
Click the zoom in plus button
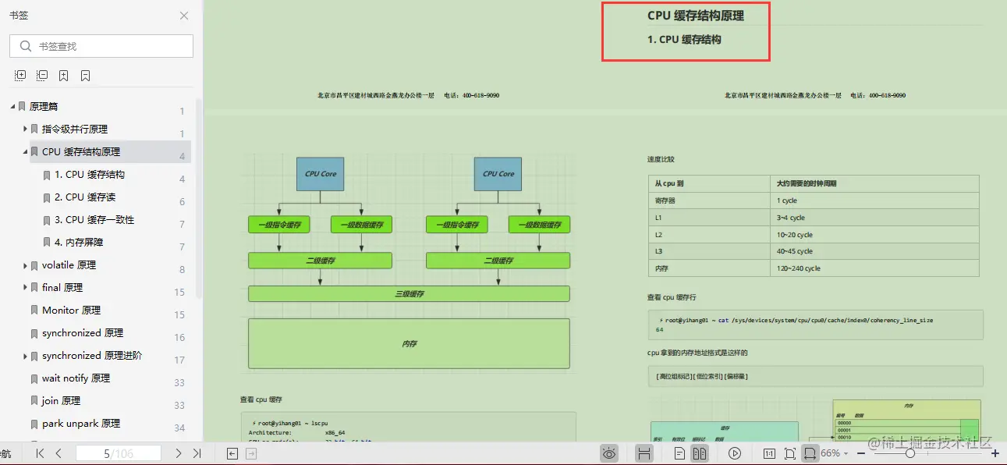click(x=995, y=453)
